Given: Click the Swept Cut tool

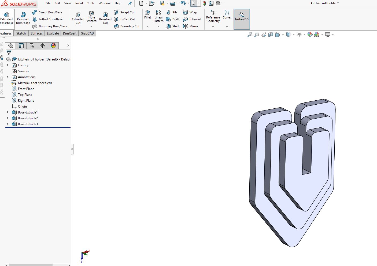Looking at the screenshot, I should click(124, 12).
